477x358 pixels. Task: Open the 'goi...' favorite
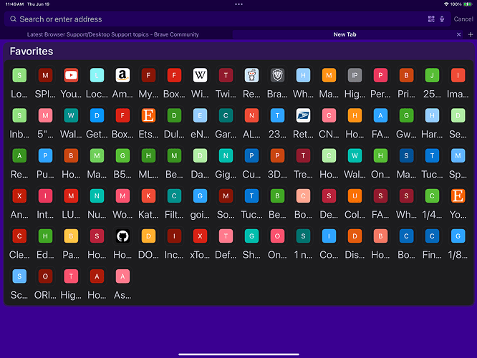pos(200,196)
